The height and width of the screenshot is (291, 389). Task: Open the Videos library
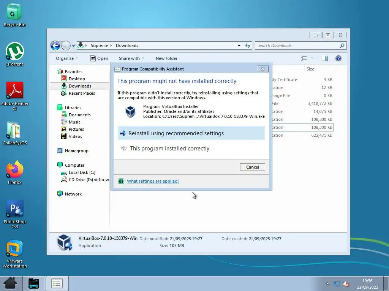[71, 136]
